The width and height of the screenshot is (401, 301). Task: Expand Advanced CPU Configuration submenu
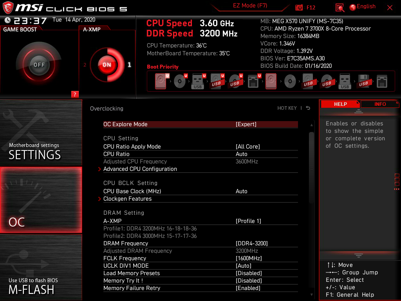coord(140,169)
